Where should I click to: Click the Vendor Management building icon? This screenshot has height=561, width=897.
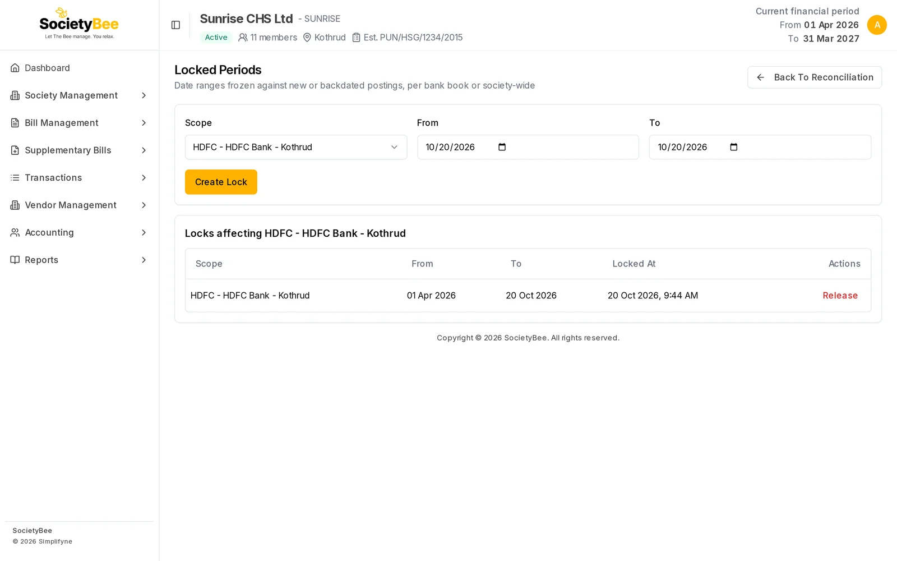[15, 205]
